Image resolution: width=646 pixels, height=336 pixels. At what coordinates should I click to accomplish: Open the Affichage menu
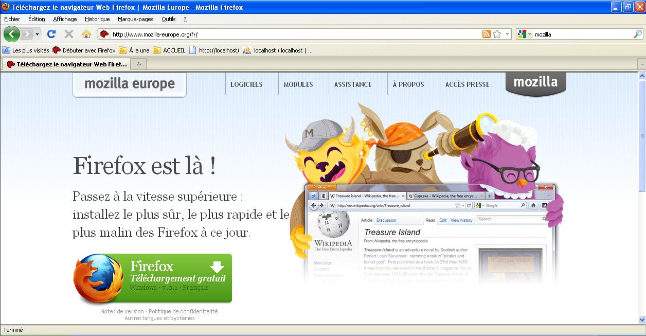tap(65, 19)
